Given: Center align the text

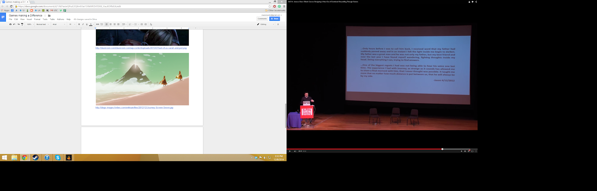Looking at the screenshot, I should 110,24.
